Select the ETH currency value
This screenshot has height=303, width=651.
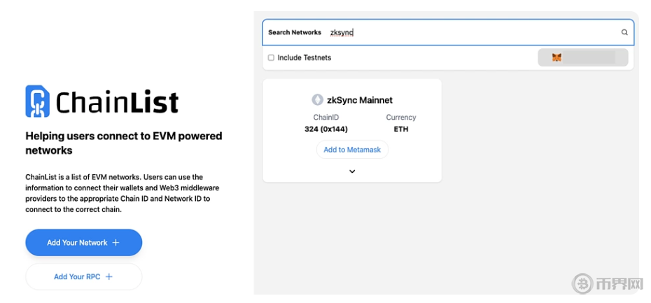[401, 129]
